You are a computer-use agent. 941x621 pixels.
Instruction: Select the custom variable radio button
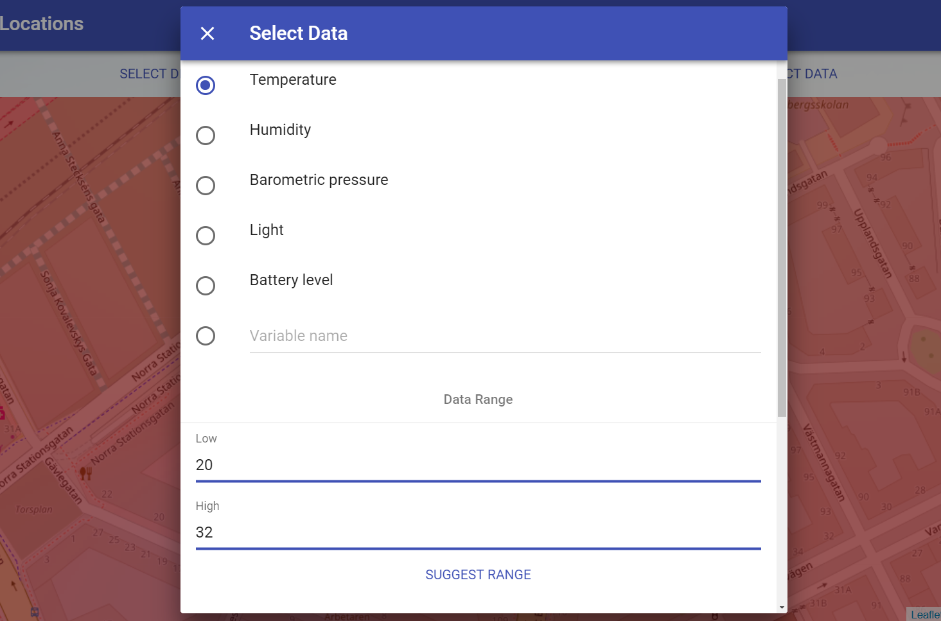tap(206, 336)
